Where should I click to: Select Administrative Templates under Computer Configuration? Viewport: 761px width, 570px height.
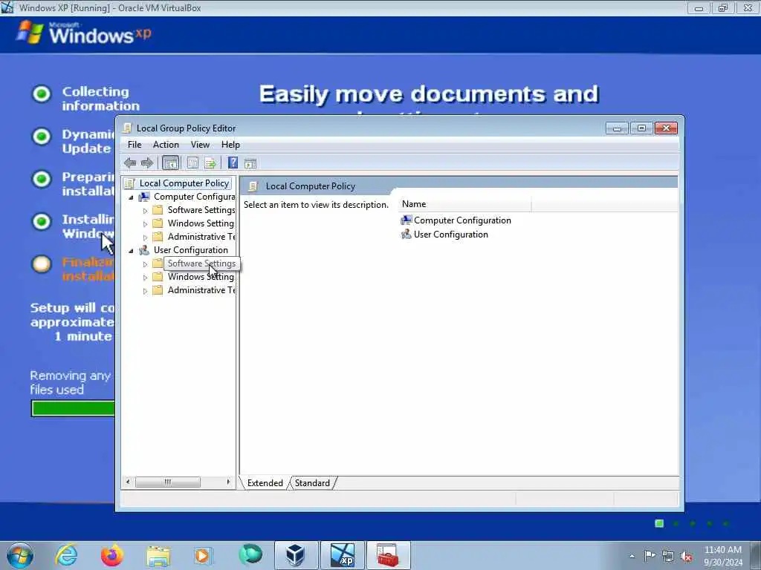(201, 237)
